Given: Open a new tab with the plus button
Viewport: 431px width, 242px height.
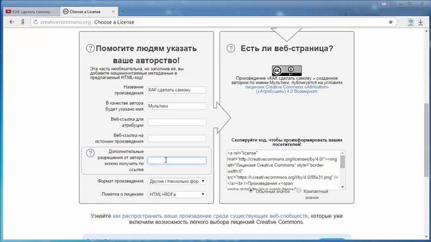Looking at the screenshot, I should pos(123,11).
